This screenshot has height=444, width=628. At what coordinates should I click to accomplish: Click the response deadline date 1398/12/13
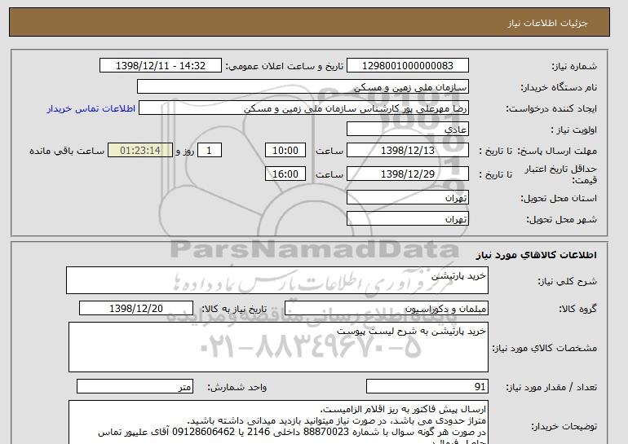click(x=407, y=151)
